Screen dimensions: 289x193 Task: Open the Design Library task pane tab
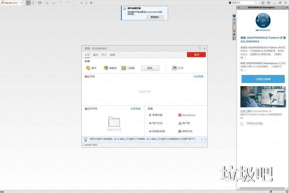click(x=234, y=23)
